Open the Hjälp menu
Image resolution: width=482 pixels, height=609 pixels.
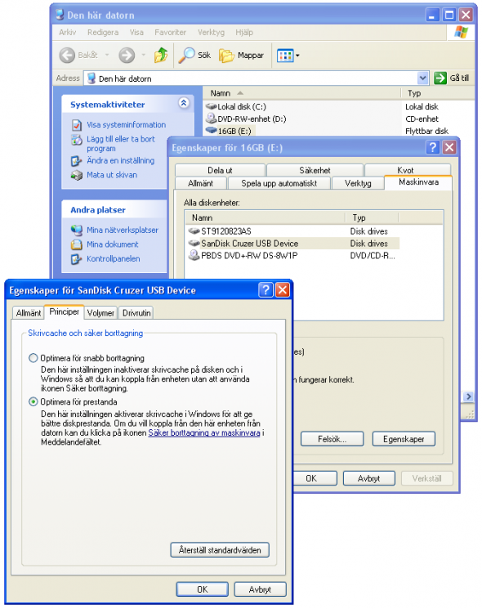(244, 32)
